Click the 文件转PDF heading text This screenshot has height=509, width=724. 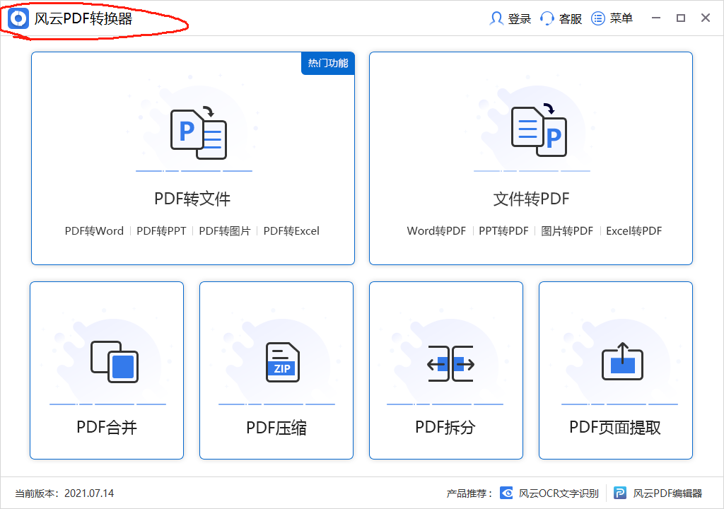click(531, 199)
